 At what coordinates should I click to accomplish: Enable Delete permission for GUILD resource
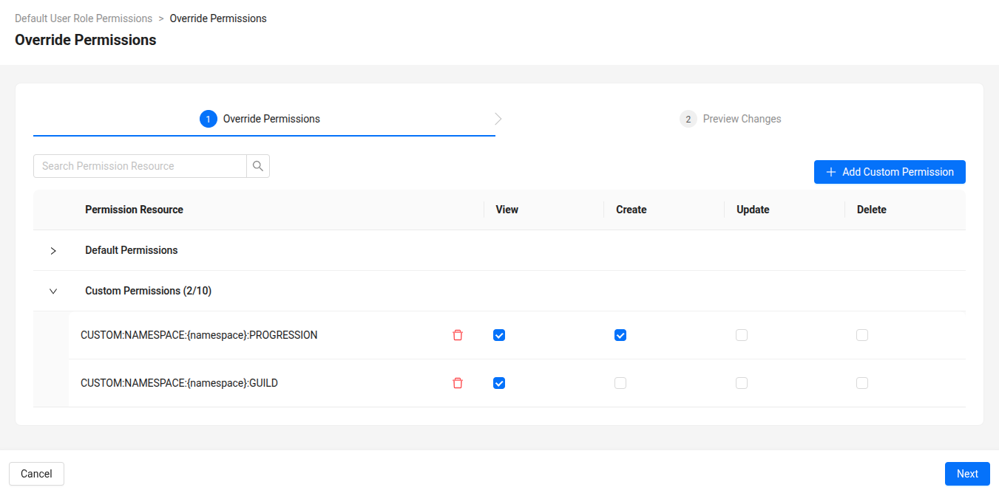[862, 382]
